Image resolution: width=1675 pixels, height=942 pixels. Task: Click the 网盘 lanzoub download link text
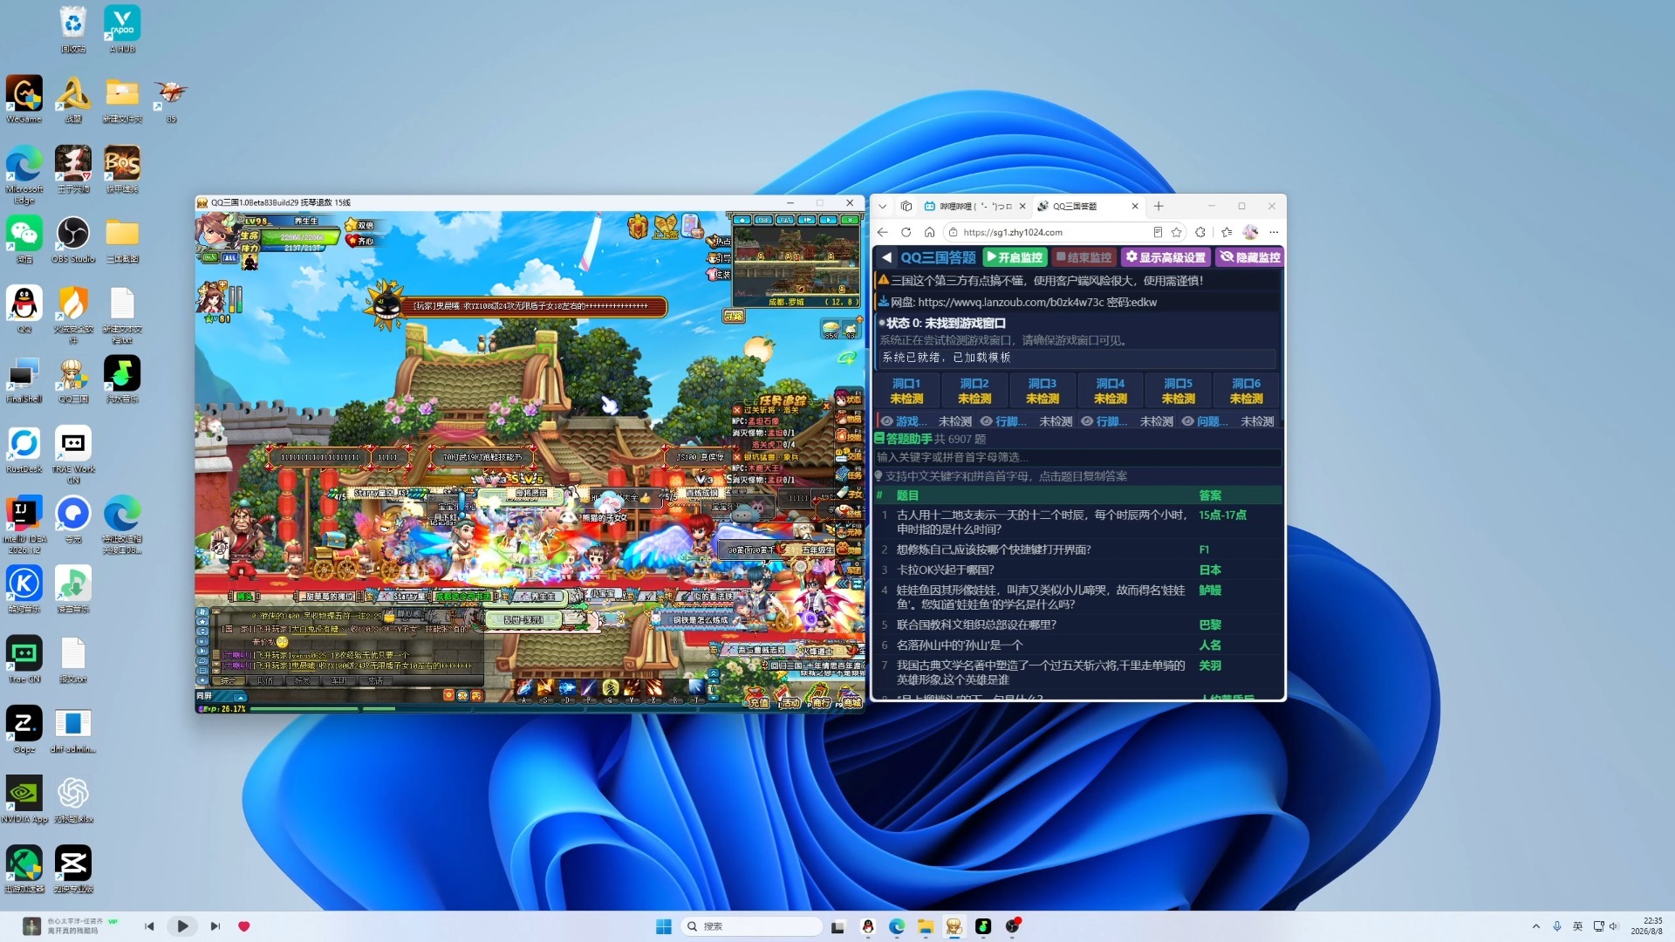1024,303
